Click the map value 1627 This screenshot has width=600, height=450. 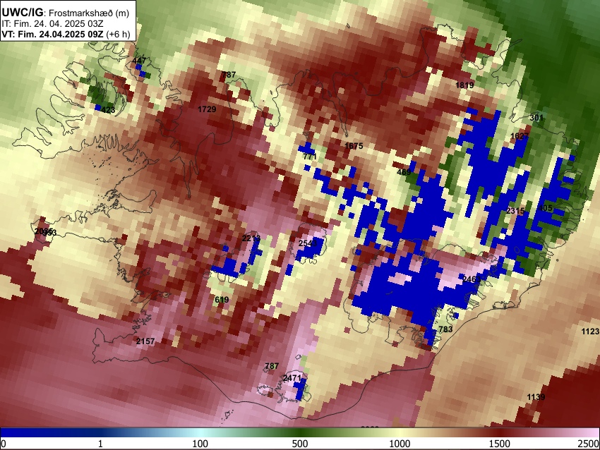pos(520,135)
